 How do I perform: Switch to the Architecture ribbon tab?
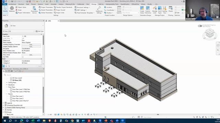click(12, 4)
